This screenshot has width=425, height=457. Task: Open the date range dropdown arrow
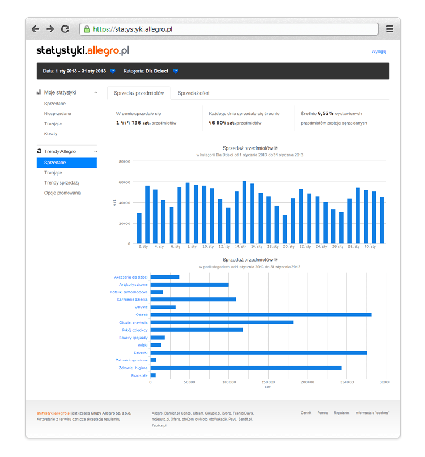pyautogui.click(x=113, y=71)
